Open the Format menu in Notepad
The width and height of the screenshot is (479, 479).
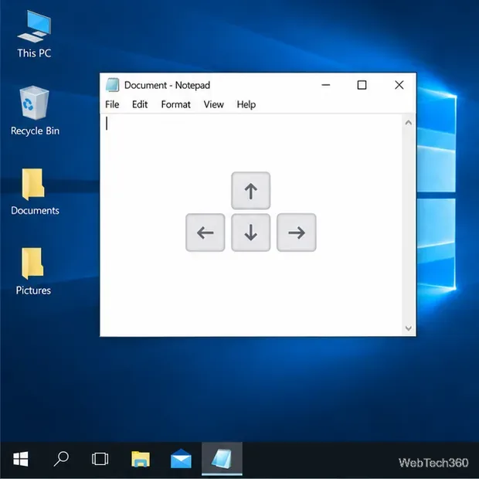click(x=175, y=104)
